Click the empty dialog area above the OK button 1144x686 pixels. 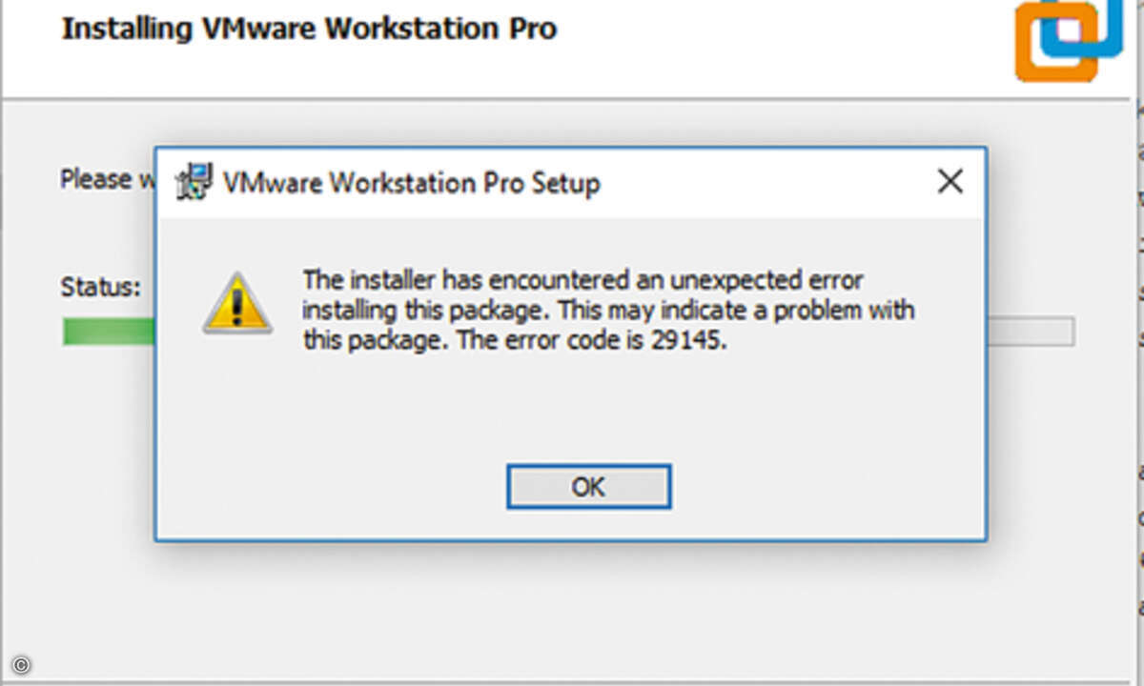tap(570, 410)
